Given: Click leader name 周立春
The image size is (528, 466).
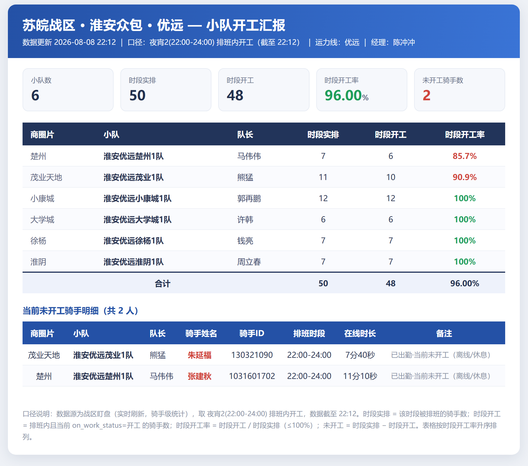Looking at the screenshot, I should coord(249,262).
